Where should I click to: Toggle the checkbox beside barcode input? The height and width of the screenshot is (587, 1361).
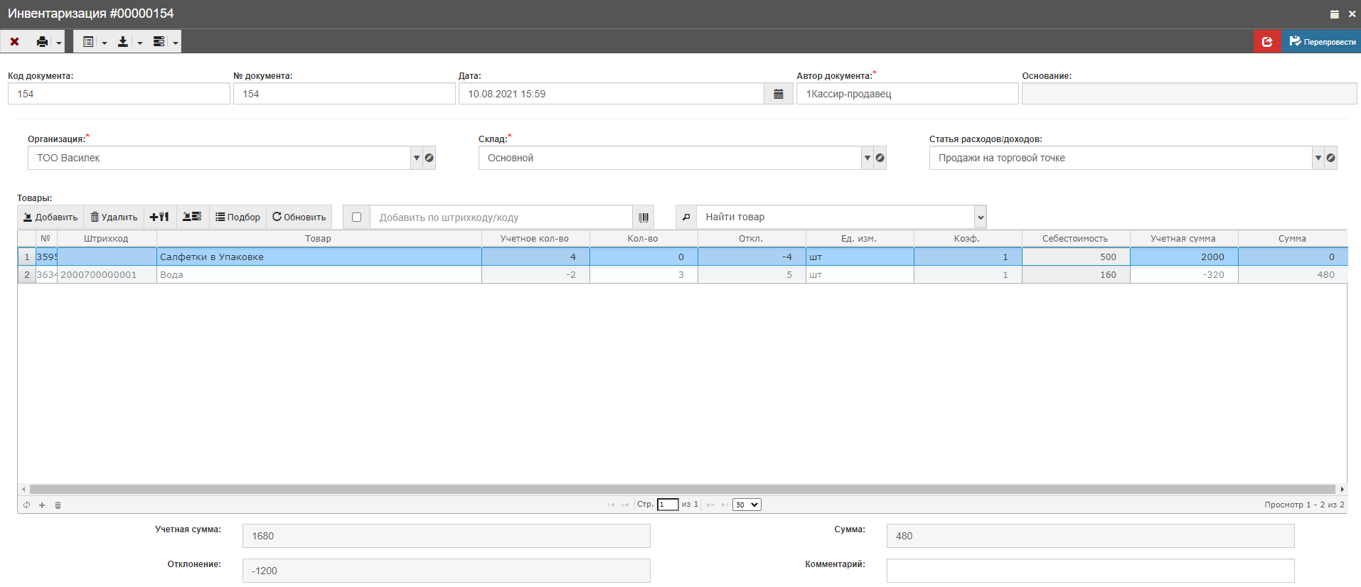(x=356, y=217)
